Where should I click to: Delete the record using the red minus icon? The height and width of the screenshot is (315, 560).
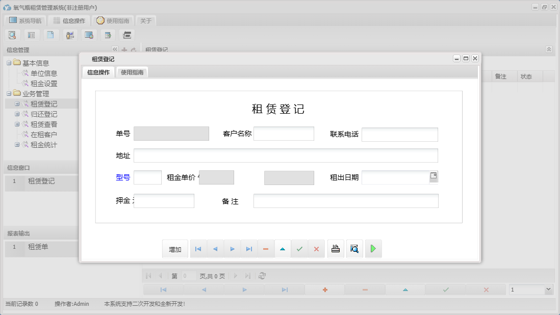266,248
